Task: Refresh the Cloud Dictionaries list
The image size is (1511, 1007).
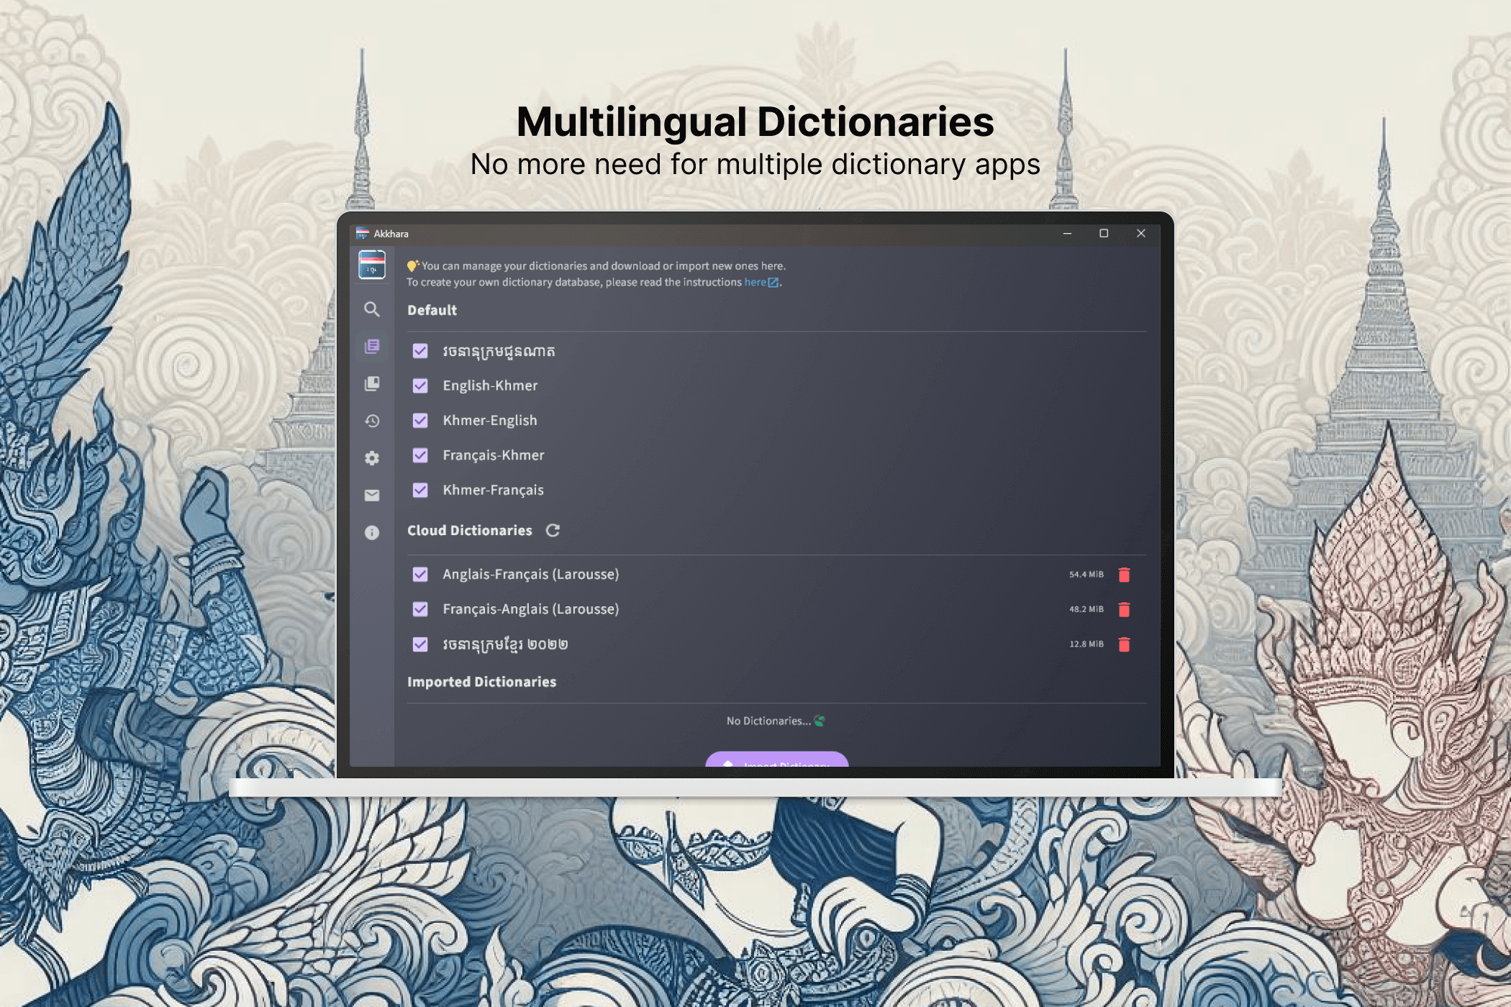Action: (x=553, y=531)
